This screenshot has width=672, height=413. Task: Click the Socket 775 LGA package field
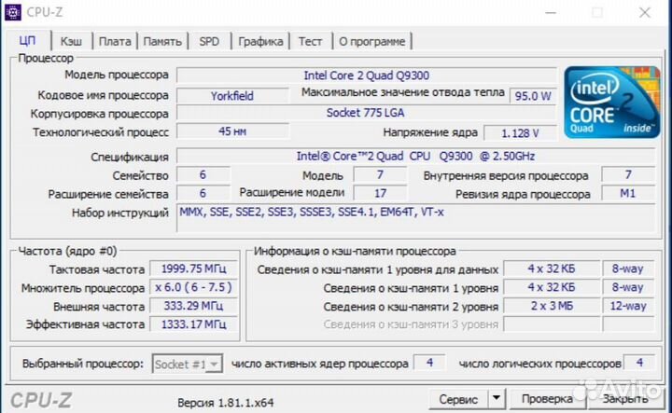366,113
